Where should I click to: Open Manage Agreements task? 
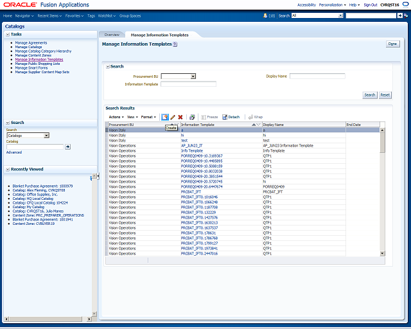pyautogui.click(x=31, y=43)
